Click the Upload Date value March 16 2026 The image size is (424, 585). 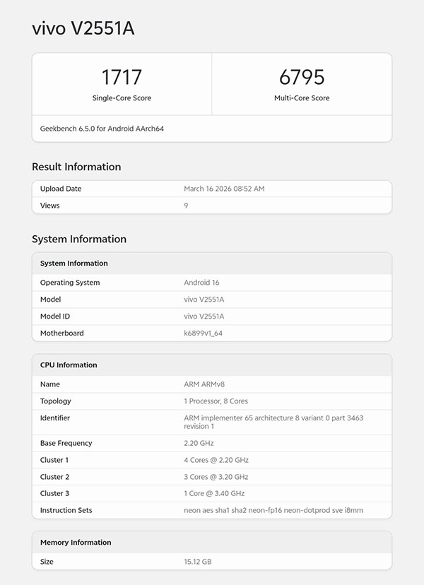tap(224, 189)
